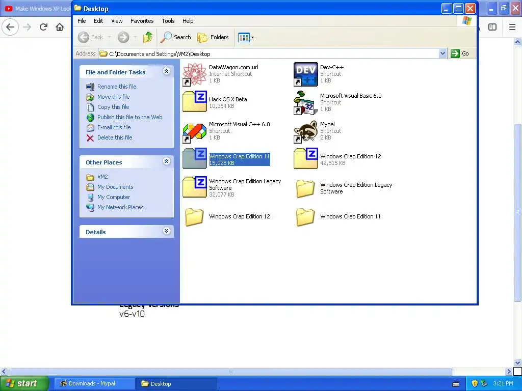Open the Help menu

click(188, 21)
